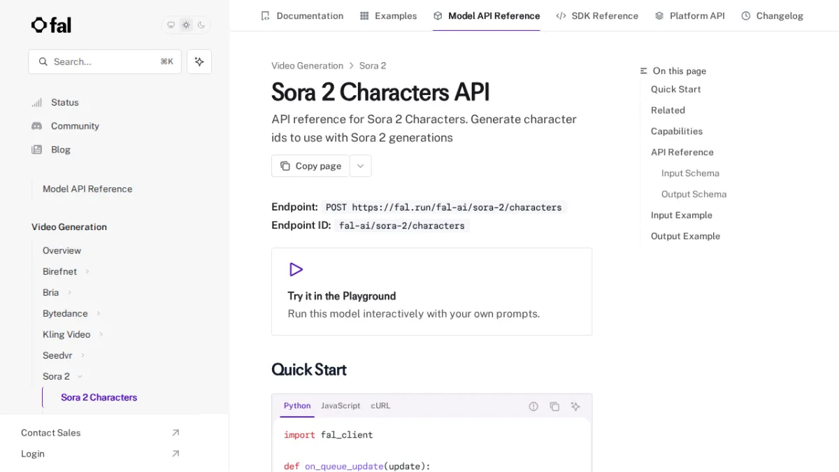
Task: Click the fal logo
Action: [x=51, y=25]
